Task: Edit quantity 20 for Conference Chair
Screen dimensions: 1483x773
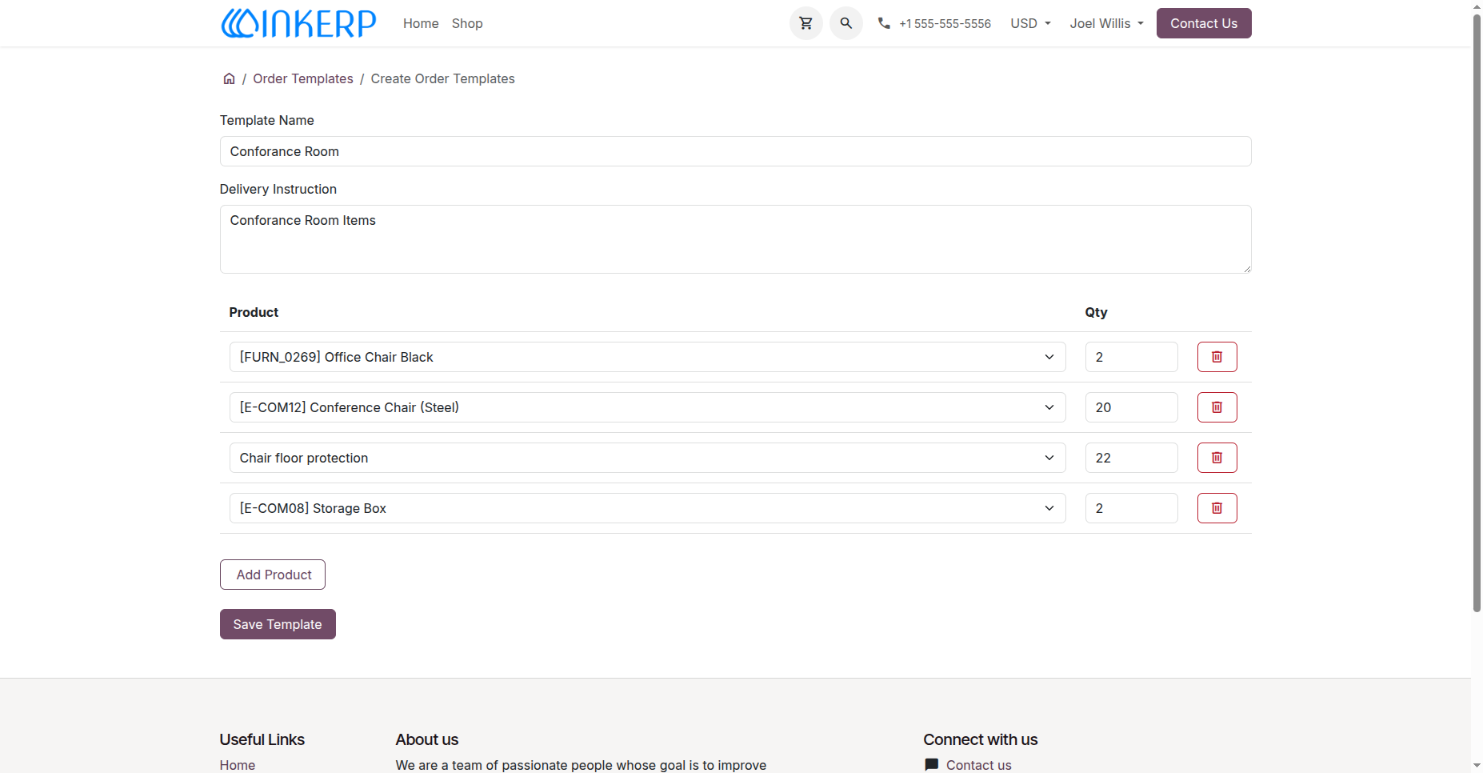Action: (x=1131, y=407)
